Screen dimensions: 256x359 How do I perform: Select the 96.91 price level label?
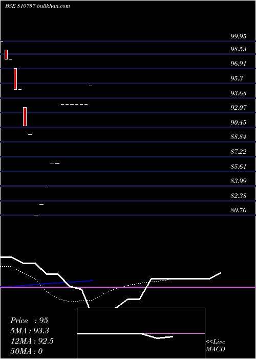239,64
